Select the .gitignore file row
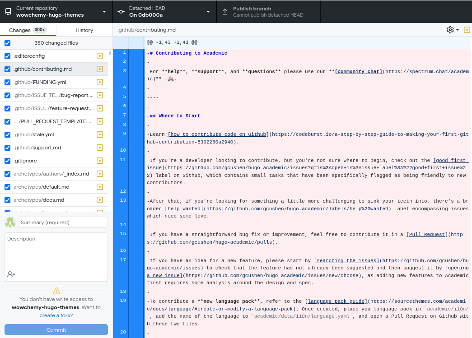Viewport: 472px width, 338px height. (54, 161)
